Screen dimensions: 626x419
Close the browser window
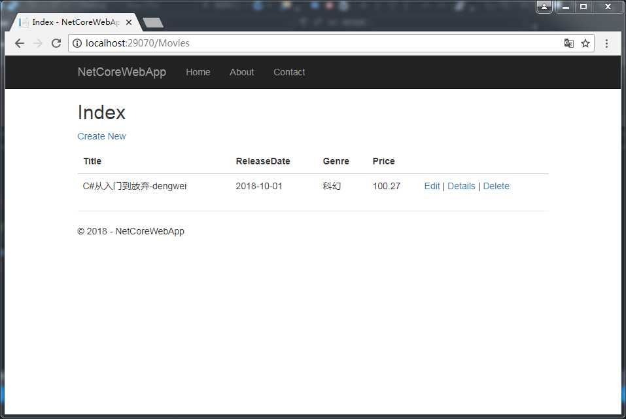coord(608,7)
